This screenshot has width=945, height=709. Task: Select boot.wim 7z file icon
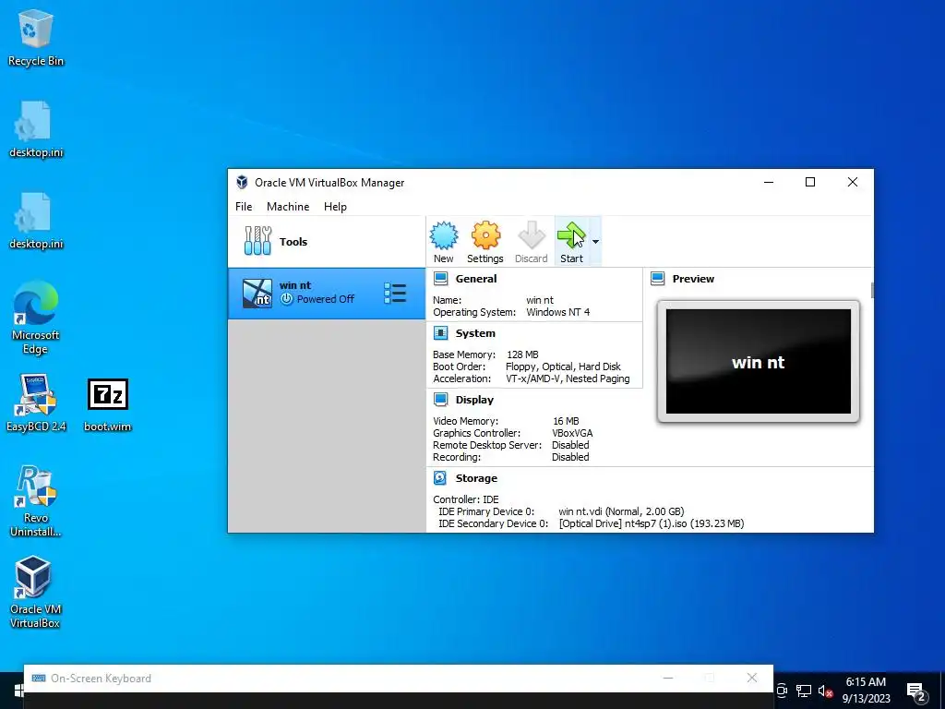pyautogui.click(x=107, y=405)
